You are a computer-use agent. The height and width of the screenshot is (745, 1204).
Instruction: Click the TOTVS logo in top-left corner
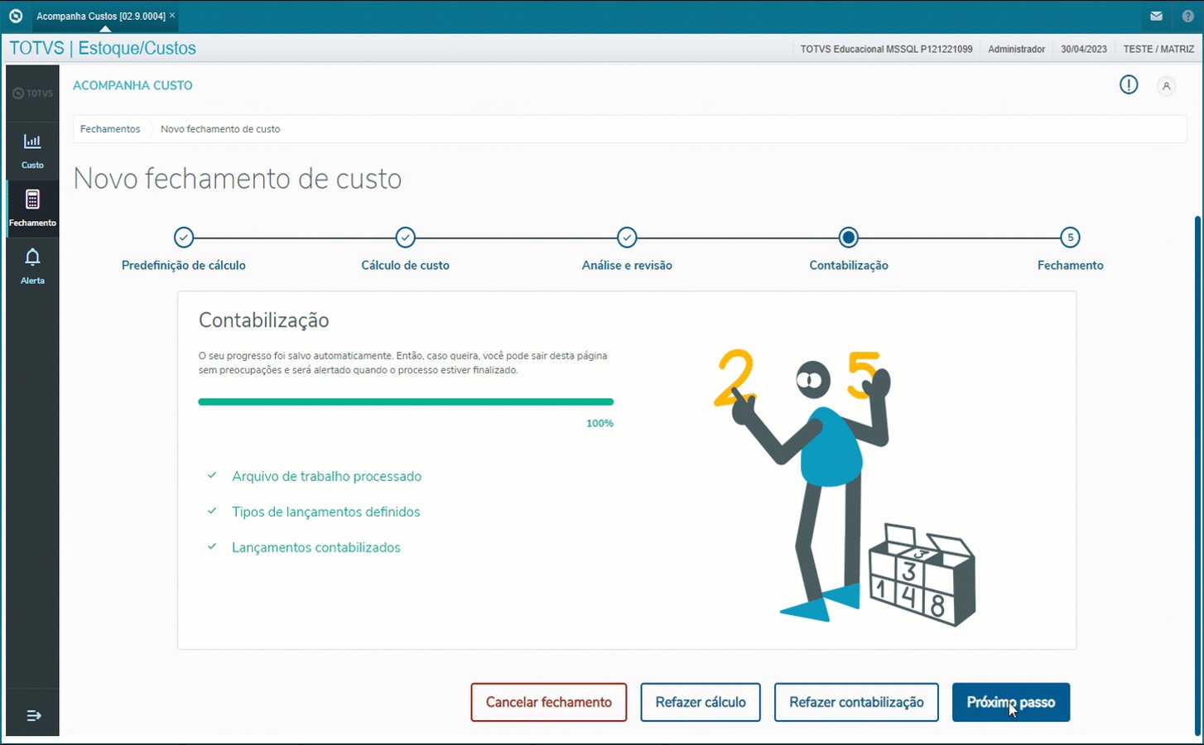coord(16,16)
